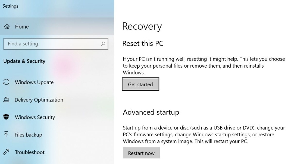The height and width of the screenshot is (164, 291).
Task: Open Delivery Optimization settings
Action: click(x=39, y=100)
